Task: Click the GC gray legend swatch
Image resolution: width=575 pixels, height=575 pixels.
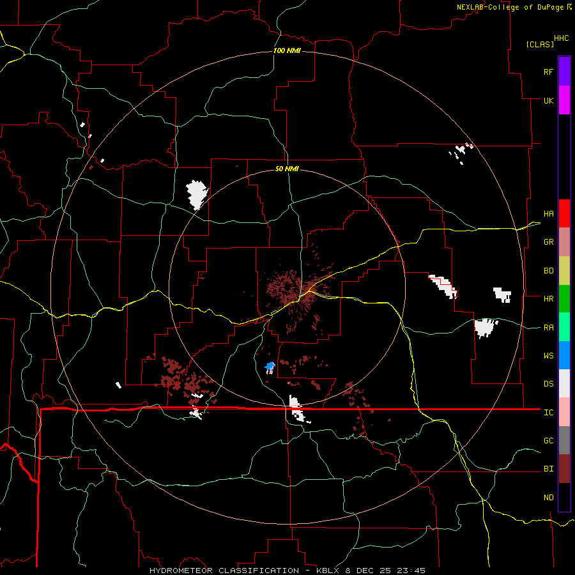Action: click(x=564, y=440)
